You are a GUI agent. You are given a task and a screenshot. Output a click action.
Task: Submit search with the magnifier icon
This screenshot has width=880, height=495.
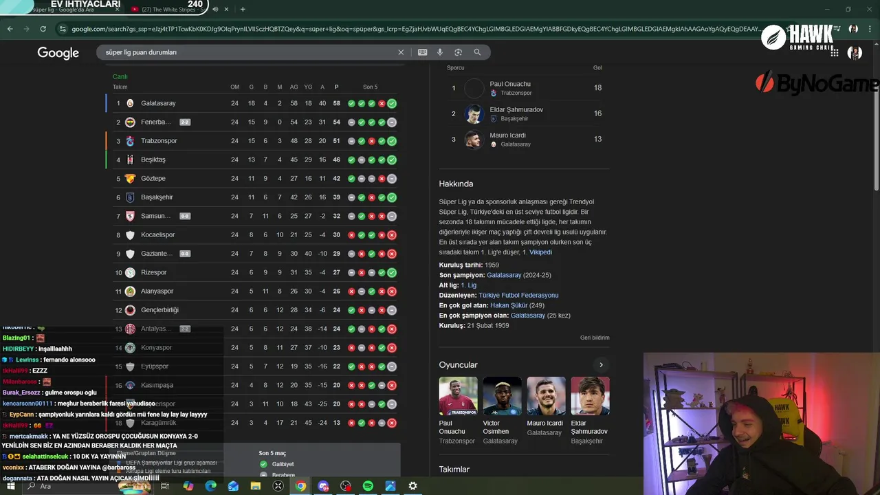tap(477, 52)
